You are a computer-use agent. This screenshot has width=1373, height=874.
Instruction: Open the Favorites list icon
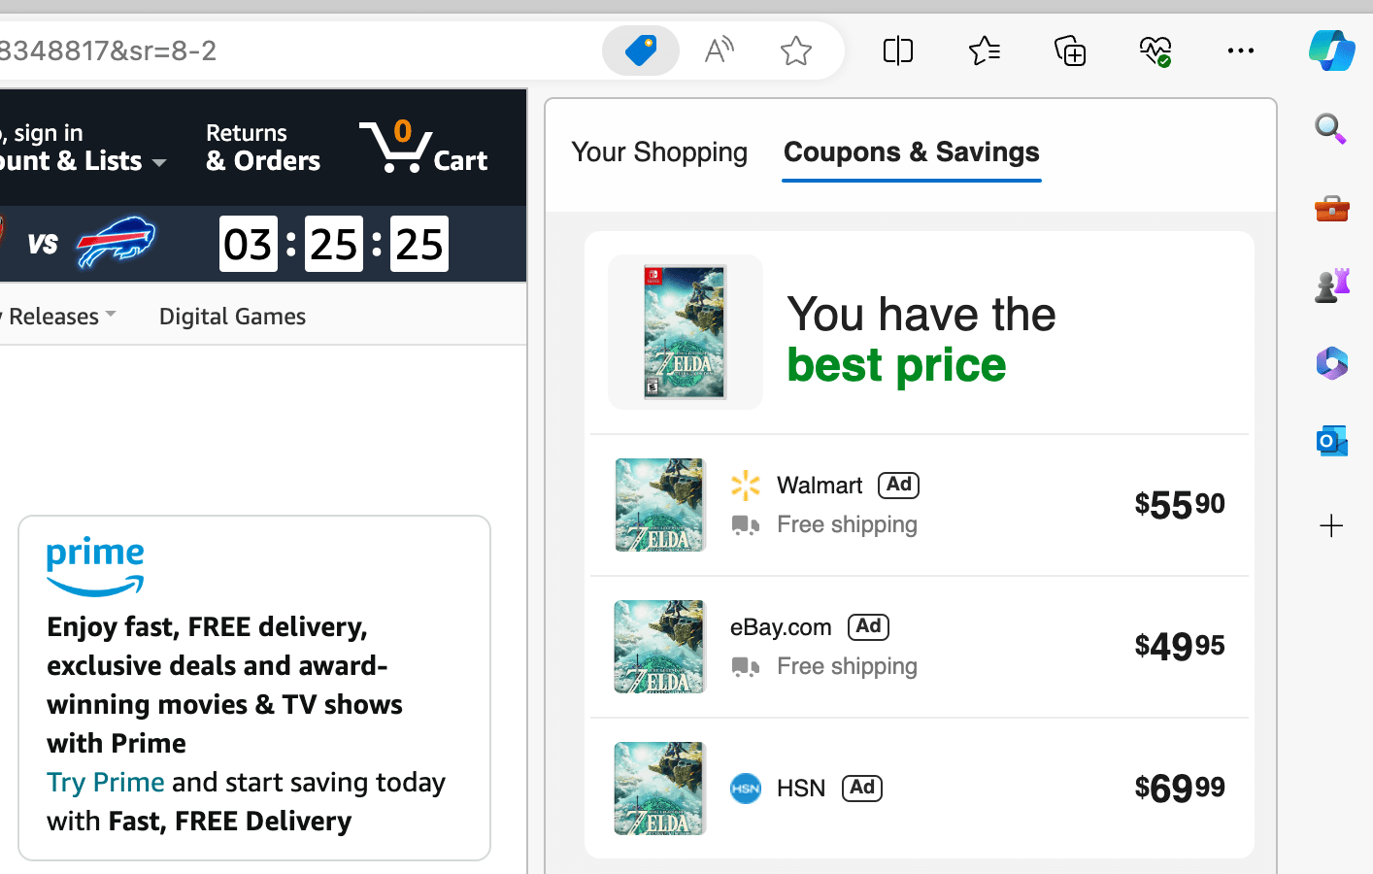tap(985, 50)
